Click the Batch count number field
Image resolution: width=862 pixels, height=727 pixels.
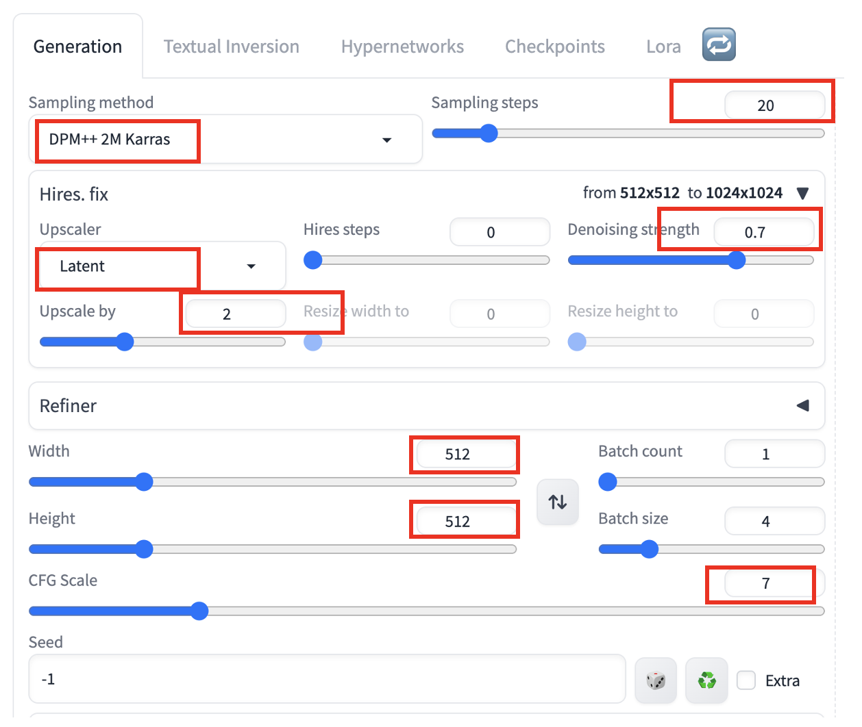pos(774,453)
